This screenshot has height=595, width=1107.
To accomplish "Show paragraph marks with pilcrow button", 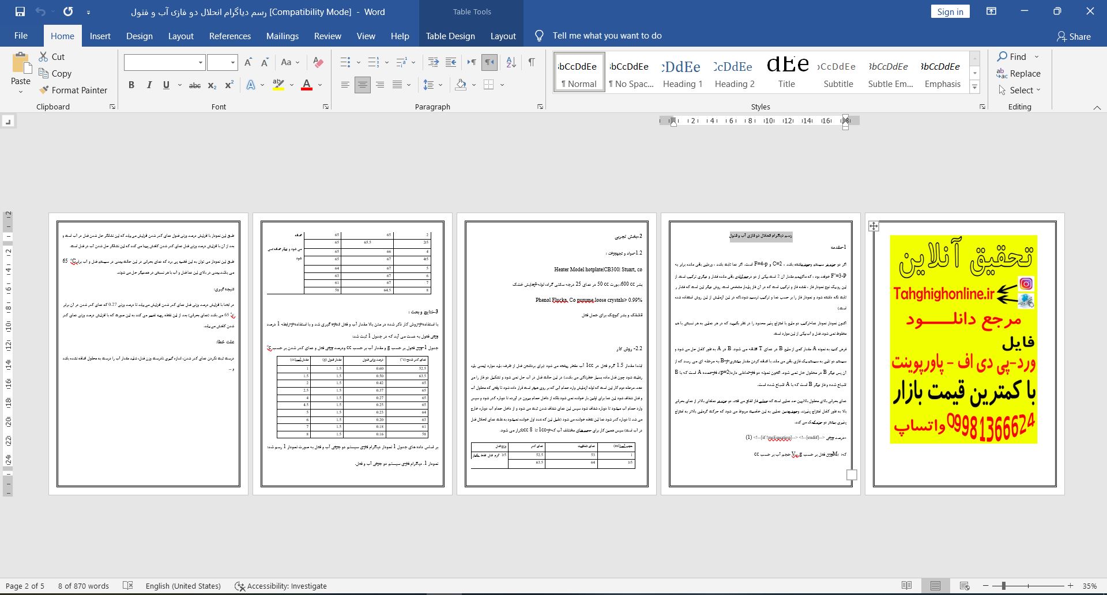I will coord(531,62).
